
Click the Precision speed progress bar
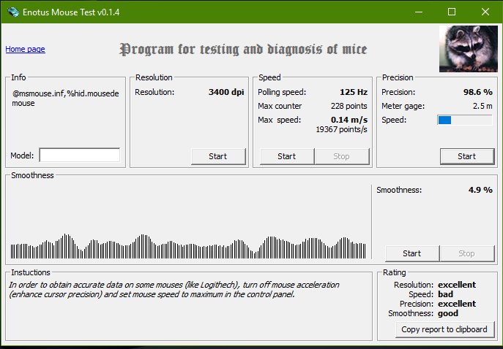pos(464,120)
